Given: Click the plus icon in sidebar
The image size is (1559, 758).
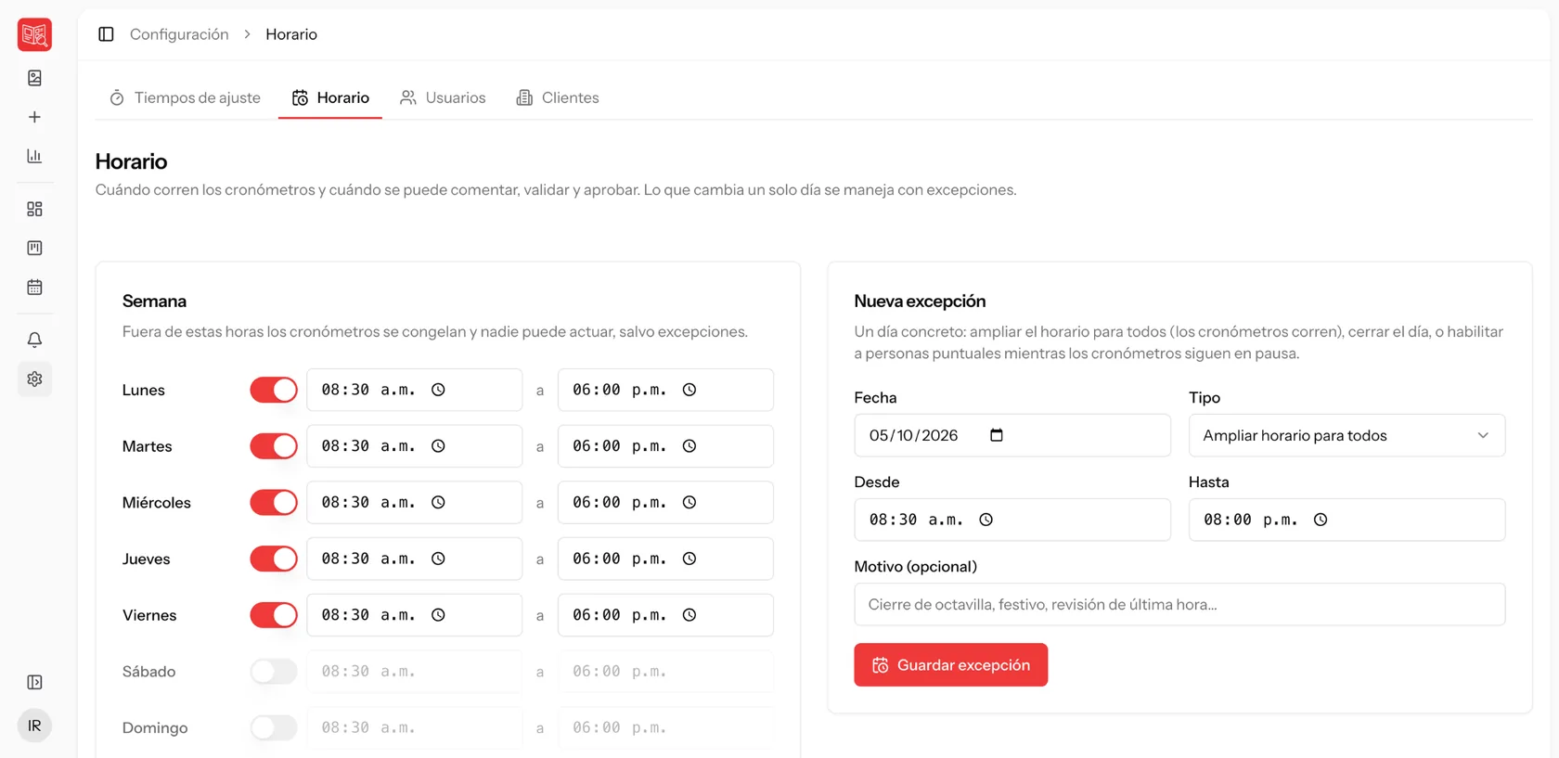Looking at the screenshot, I should pyautogui.click(x=34, y=117).
